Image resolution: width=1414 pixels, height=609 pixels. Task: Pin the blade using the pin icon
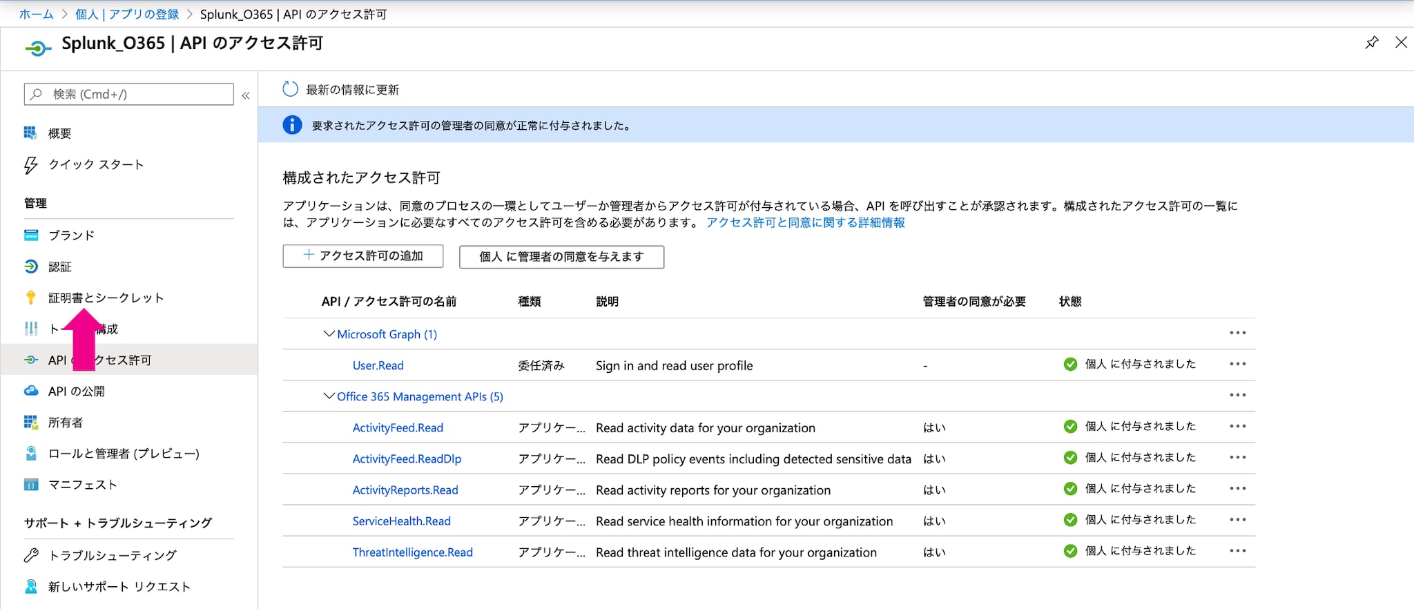click(x=1372, y=43)
